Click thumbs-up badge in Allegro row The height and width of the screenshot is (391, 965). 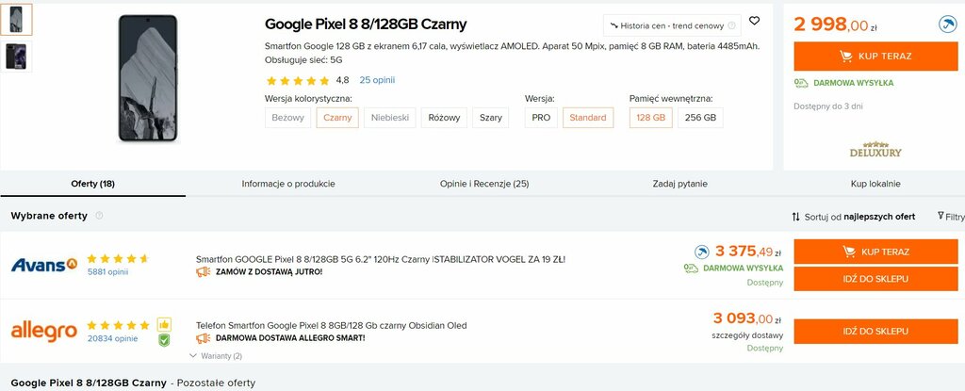[164, 324]
